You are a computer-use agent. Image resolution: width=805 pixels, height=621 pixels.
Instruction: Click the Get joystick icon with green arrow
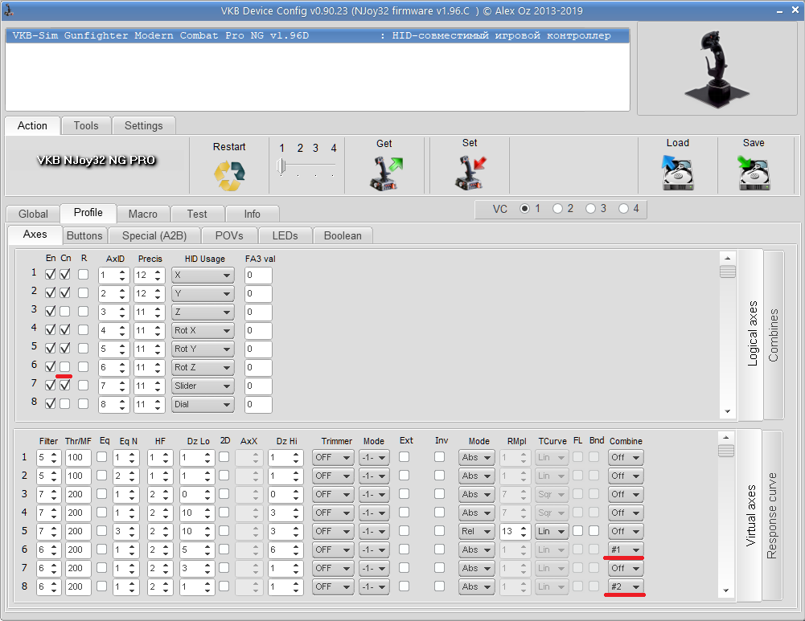(387, 174)
